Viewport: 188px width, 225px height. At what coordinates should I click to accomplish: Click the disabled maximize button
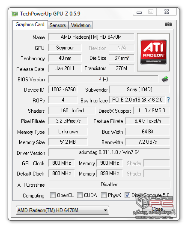151,12
